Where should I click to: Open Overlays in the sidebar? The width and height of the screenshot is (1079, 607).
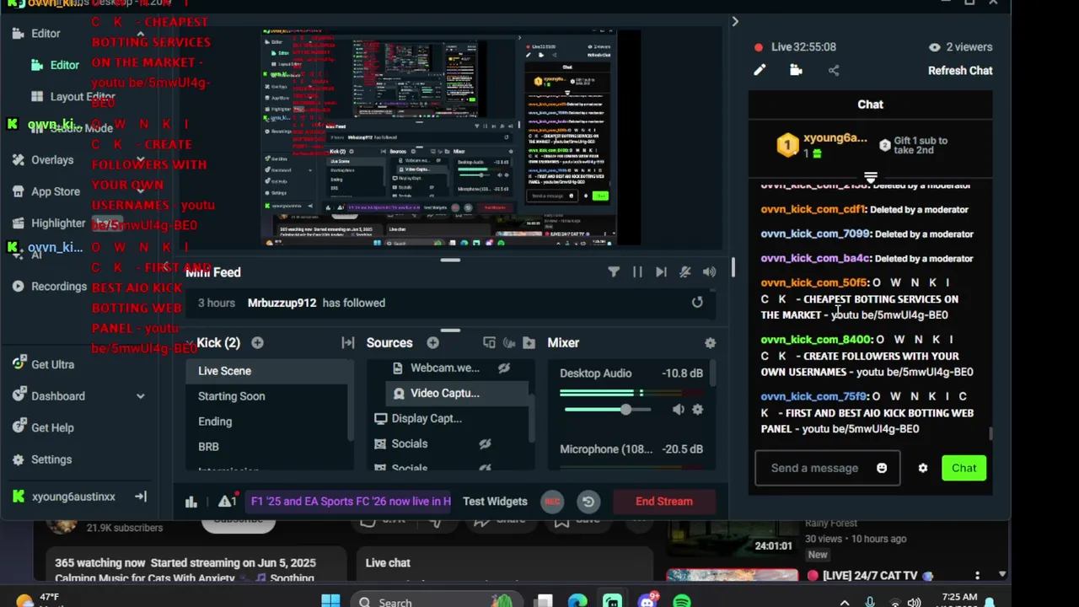tap(52, 160)
